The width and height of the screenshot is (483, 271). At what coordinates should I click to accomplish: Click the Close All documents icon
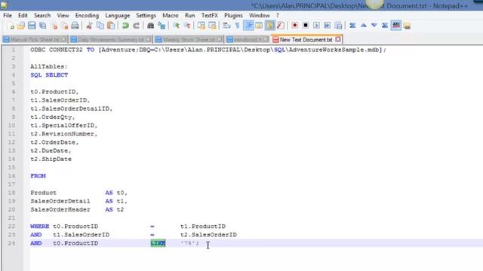pos(64,26)
